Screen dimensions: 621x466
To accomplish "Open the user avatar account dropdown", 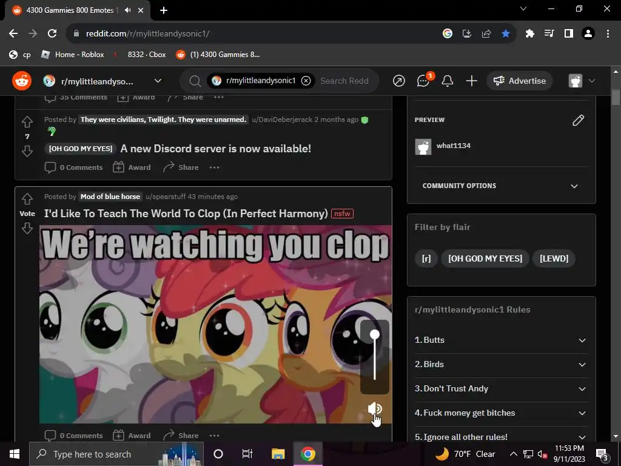I will tap(582, 81).
